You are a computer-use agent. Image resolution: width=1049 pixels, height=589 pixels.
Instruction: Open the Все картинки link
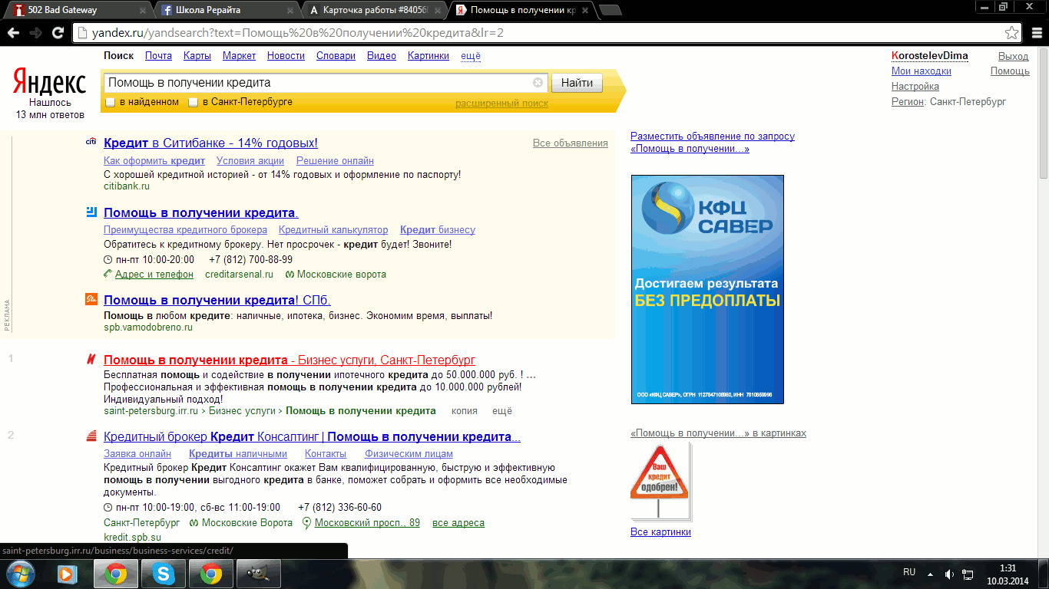[660, 532]
